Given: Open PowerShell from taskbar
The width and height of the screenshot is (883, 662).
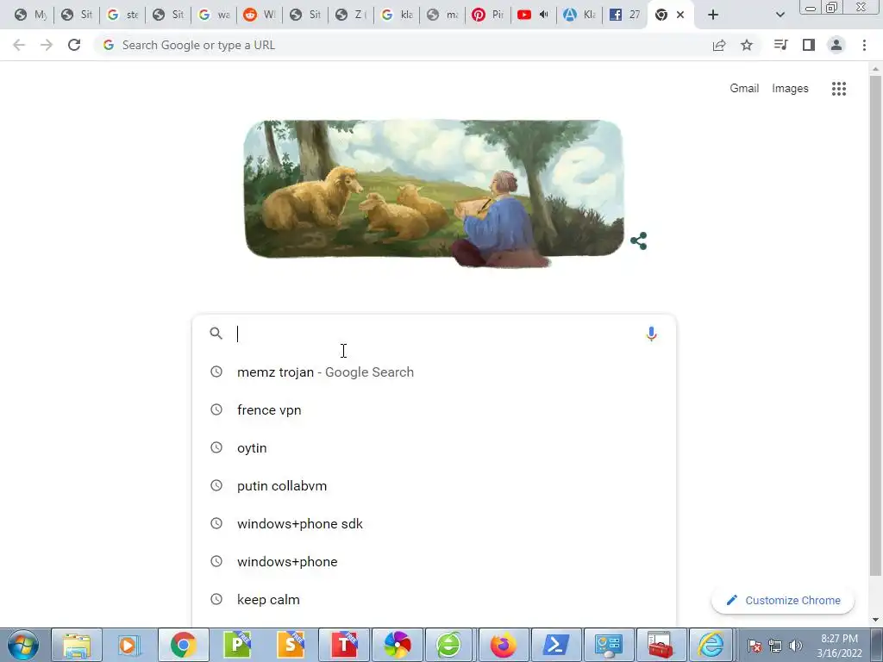Looking at the screenshot, I should pyautogui.click(x=556, y=645).
